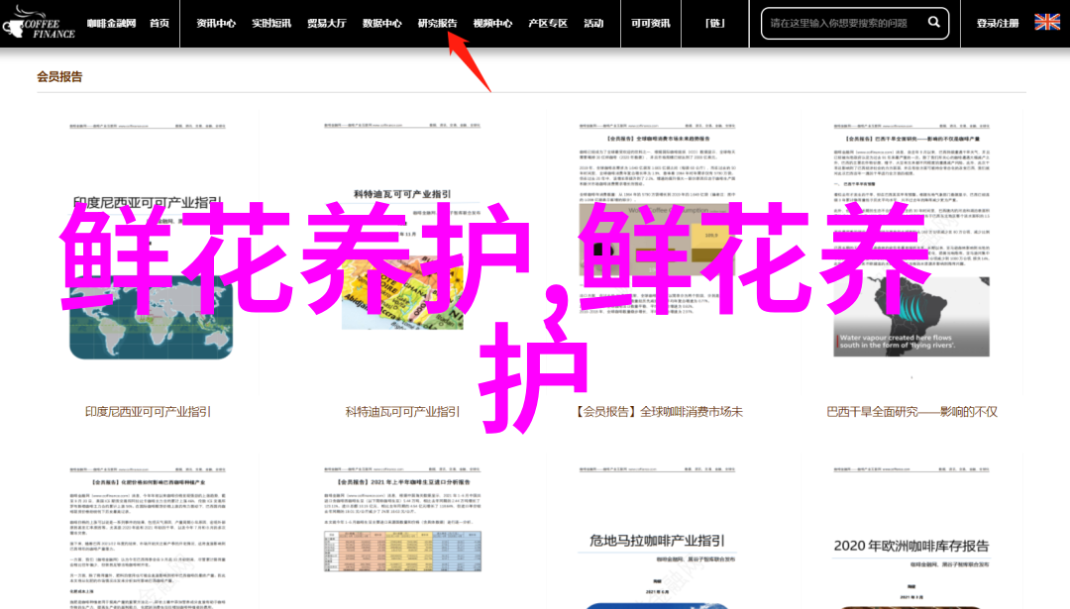The width and height of the screenshot is (1070, 609).
Task: Open the 印度尼西亚可可产业指引 report thumbnail
Action: click(148, 254)
